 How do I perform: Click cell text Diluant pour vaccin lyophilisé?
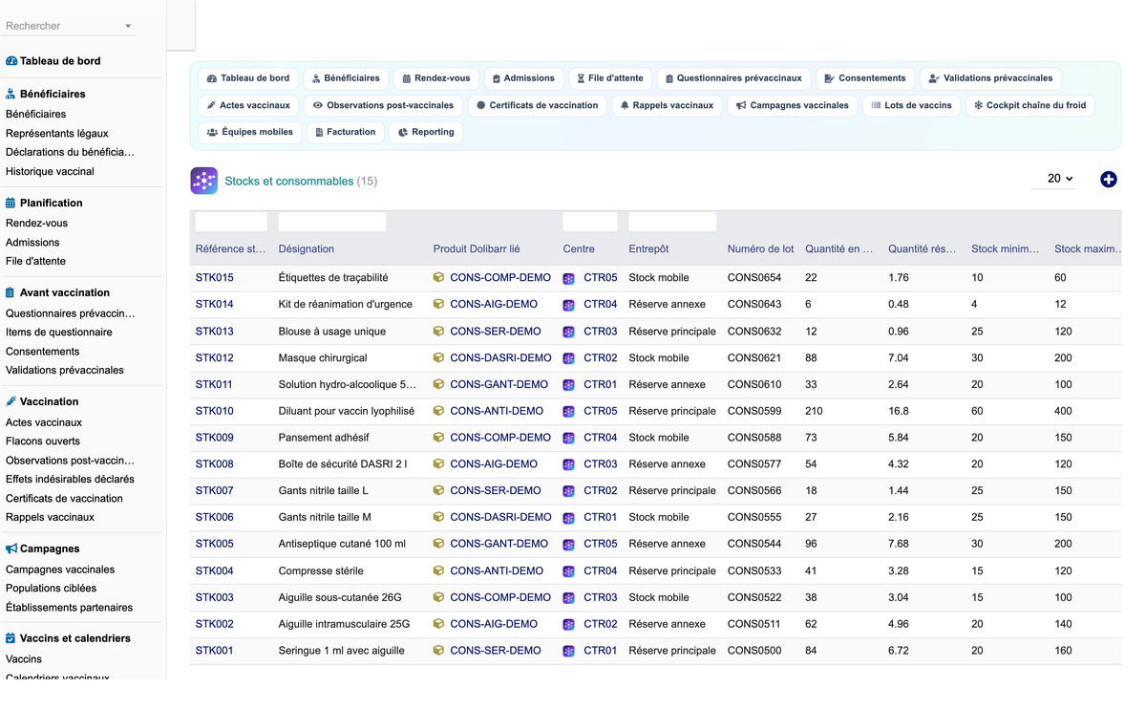coord(347,411)
